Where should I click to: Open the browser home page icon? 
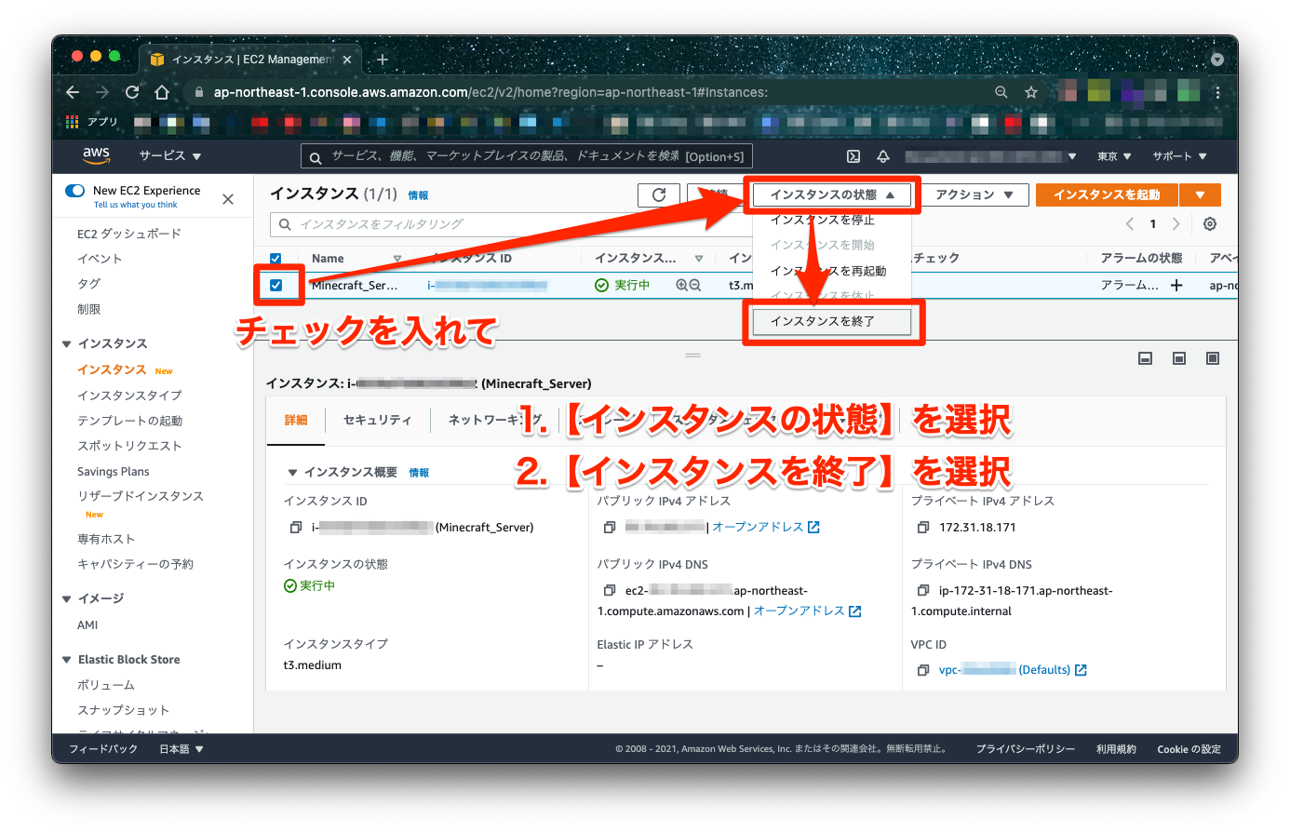point(162,92)
